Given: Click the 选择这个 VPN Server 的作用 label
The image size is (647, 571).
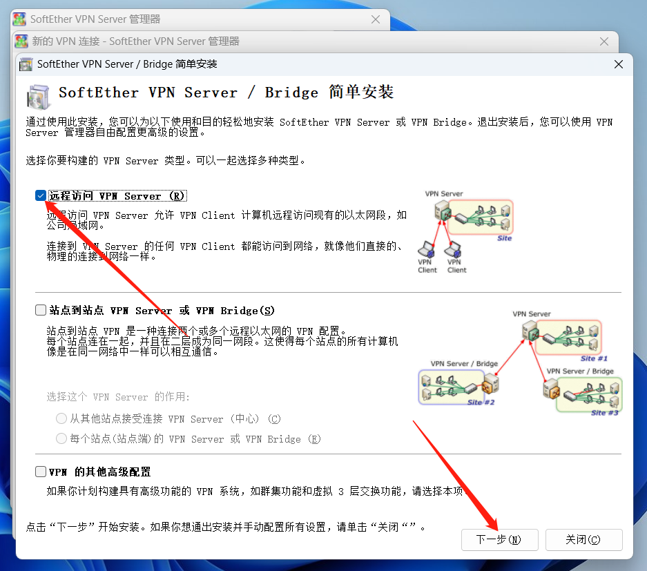Looking at the screenshot, I should tap(118, 397).
